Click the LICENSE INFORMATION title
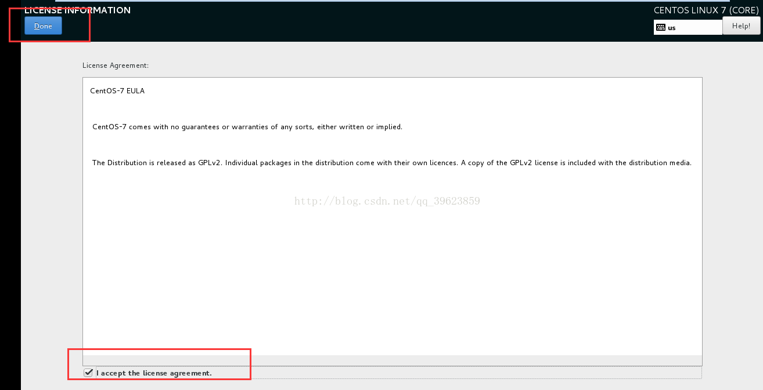The image size is (763, 390). click(x=77, y=10)
